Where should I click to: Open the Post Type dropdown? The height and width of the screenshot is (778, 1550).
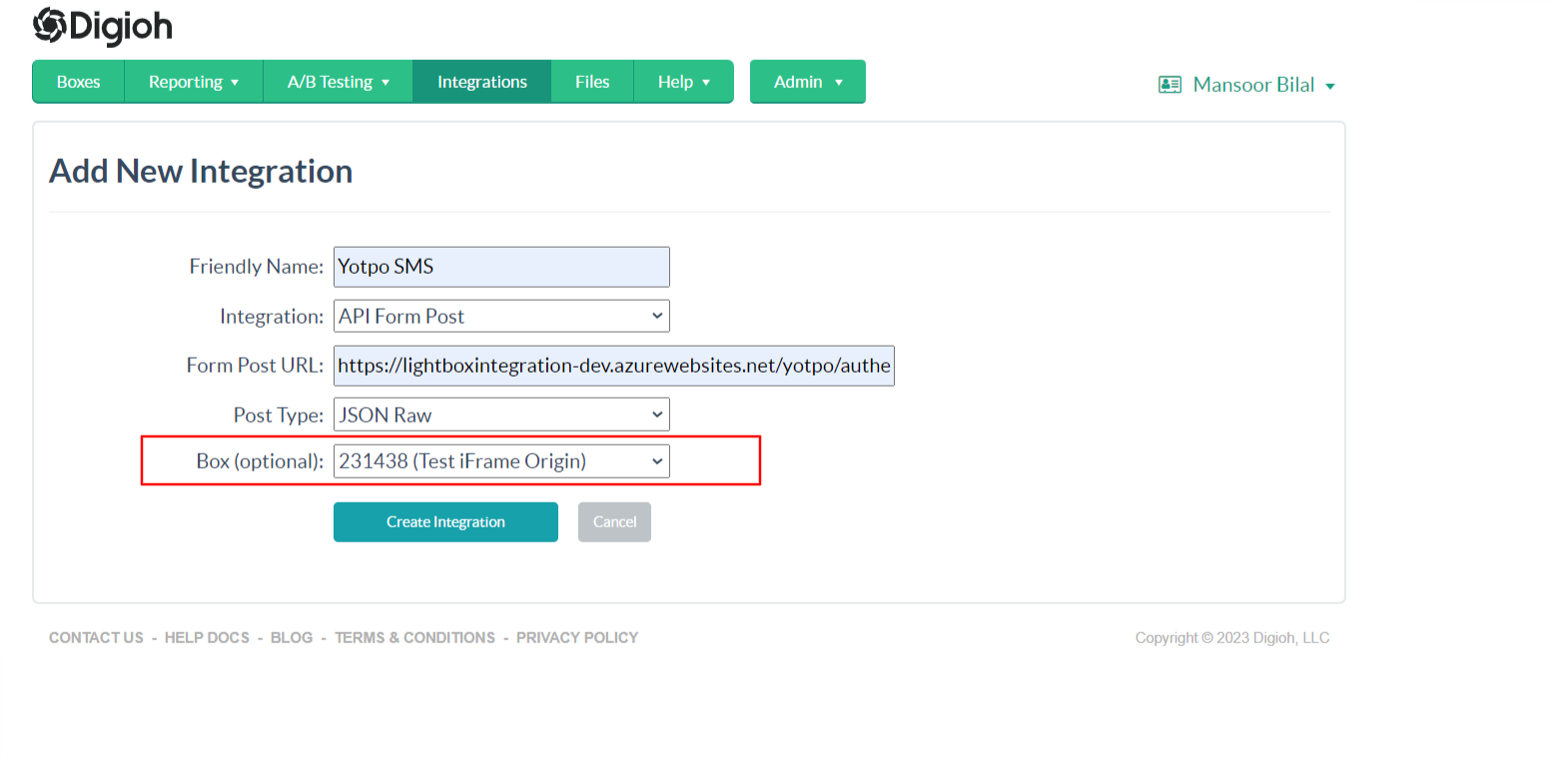[x=501, y=414]
